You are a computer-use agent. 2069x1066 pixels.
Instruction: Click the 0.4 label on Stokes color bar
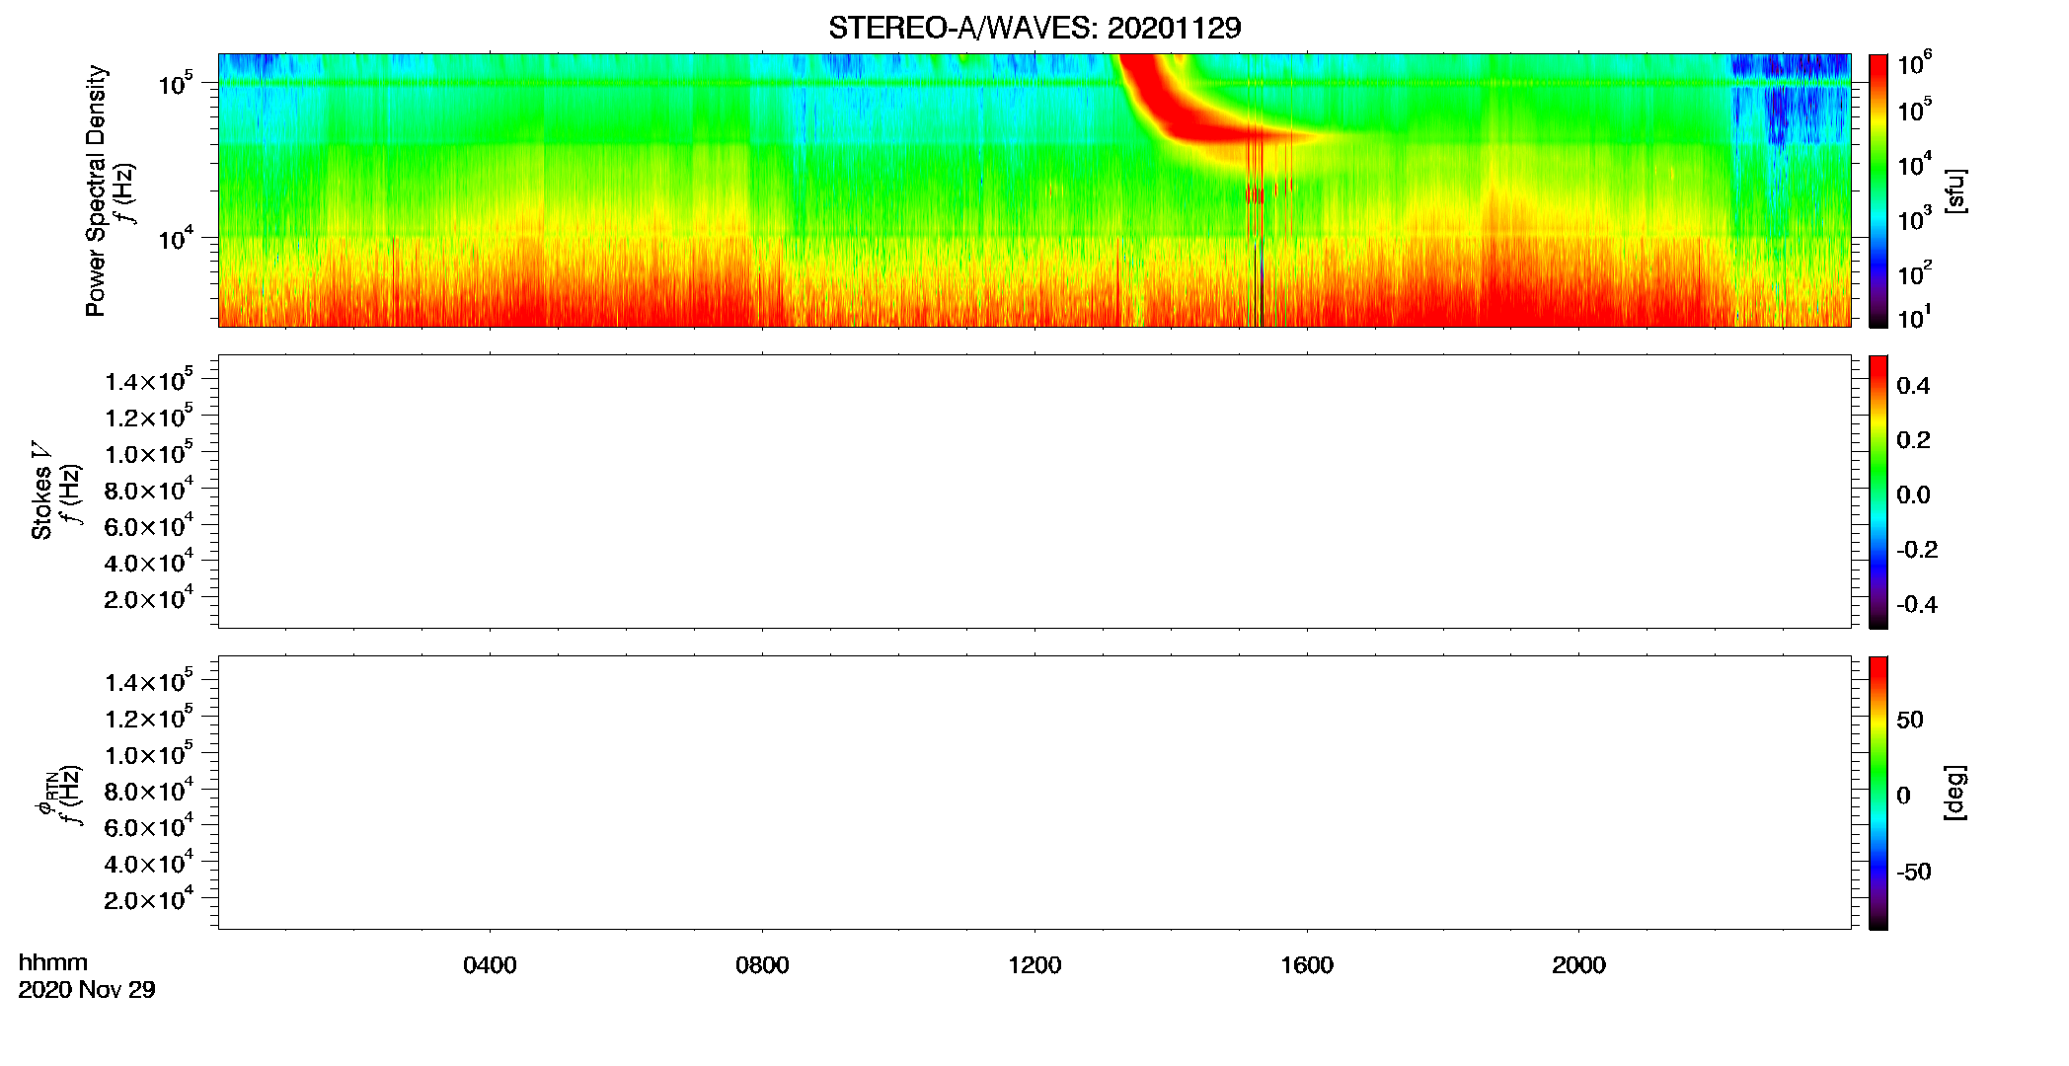1913,386
